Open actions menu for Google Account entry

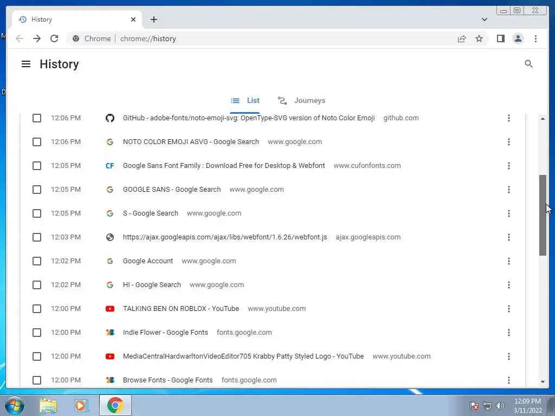[508, 261]
